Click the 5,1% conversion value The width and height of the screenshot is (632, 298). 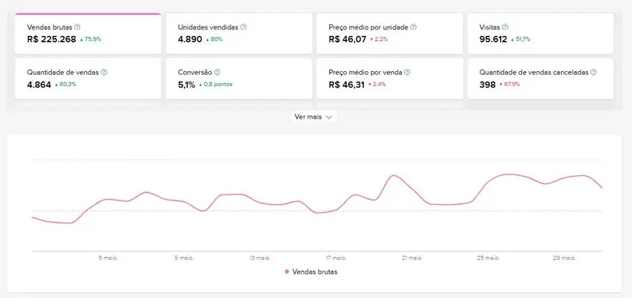tap(187, 85)
